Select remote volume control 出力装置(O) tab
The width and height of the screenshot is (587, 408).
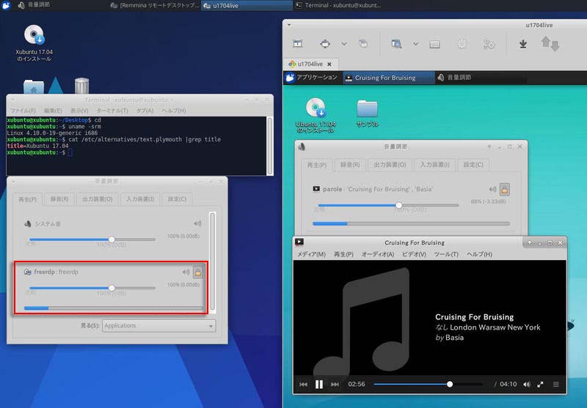click(x=390, y=165)
